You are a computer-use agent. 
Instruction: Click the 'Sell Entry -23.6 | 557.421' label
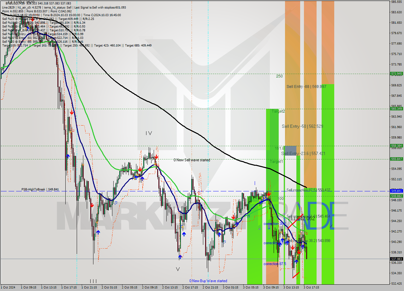(303, 153)
